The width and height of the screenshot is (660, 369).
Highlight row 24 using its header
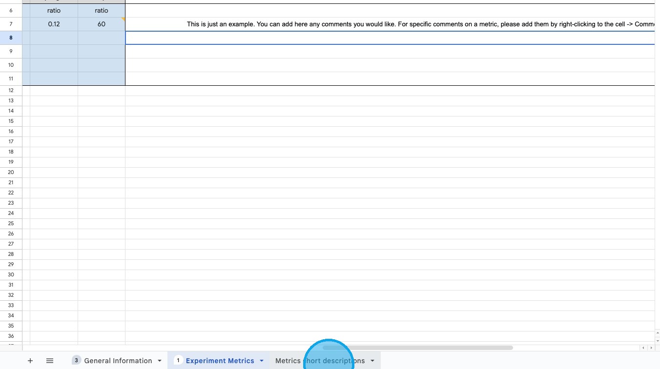pos(11,213)
